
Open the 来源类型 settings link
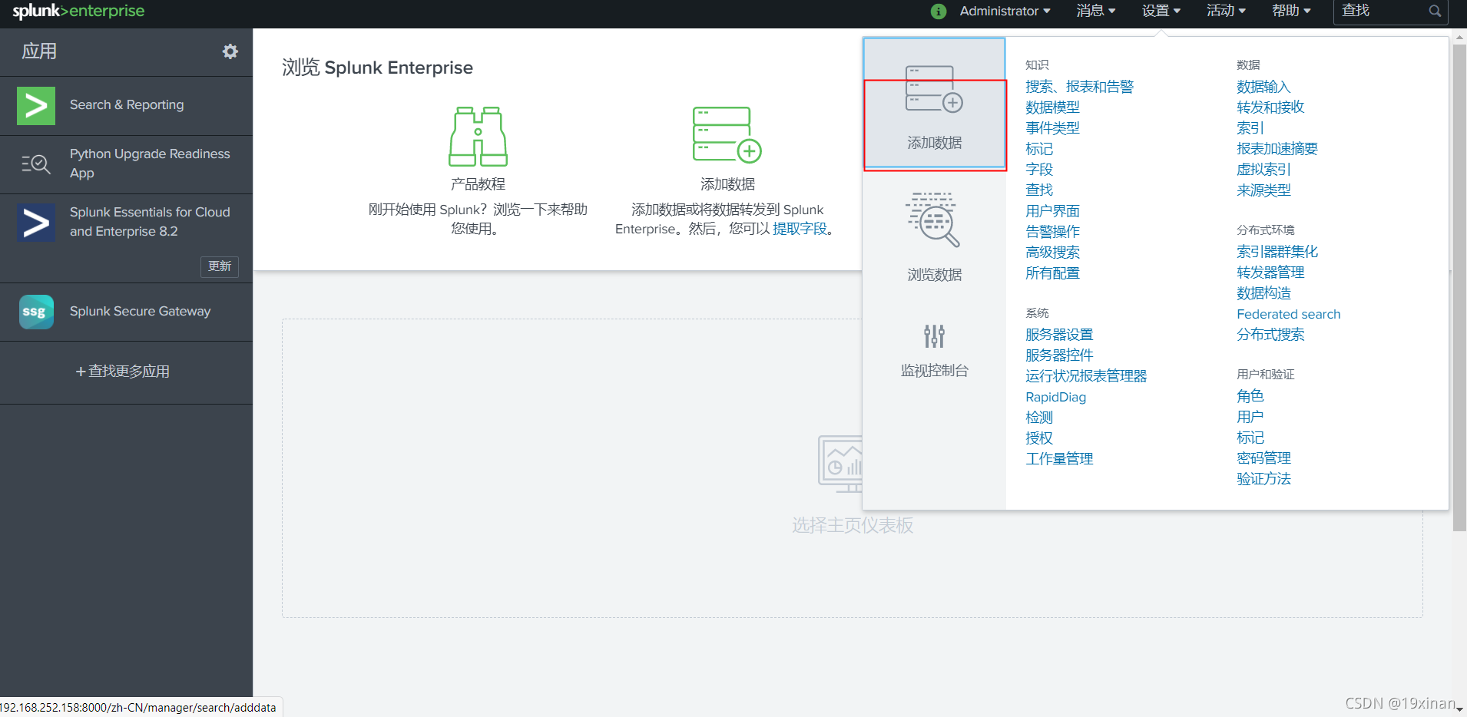[1263, 190]
